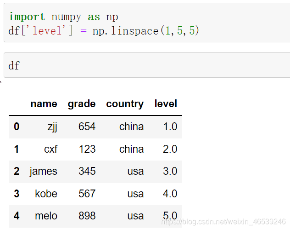Click the name cell 'kobe'

pos(46,194)
